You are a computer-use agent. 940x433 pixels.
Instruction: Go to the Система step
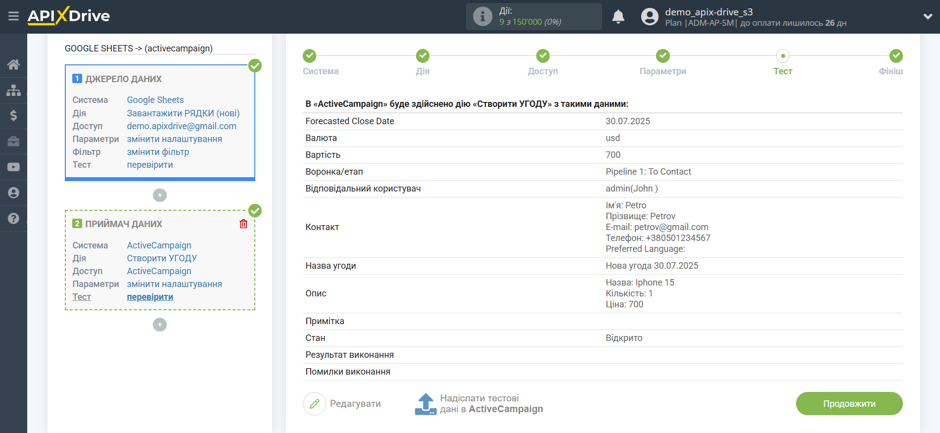tap(310, 56)
